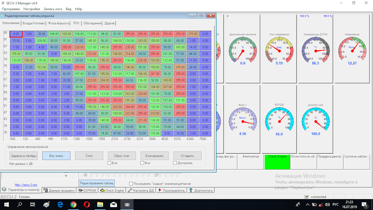Open the Настройка ДД tab
The image size is (373, 210).
click(x=141, y=191)
